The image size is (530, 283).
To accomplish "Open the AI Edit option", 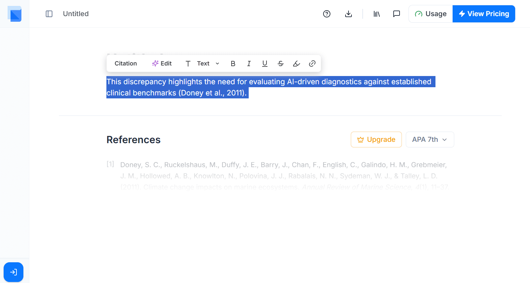I will [x=162, y=64].
